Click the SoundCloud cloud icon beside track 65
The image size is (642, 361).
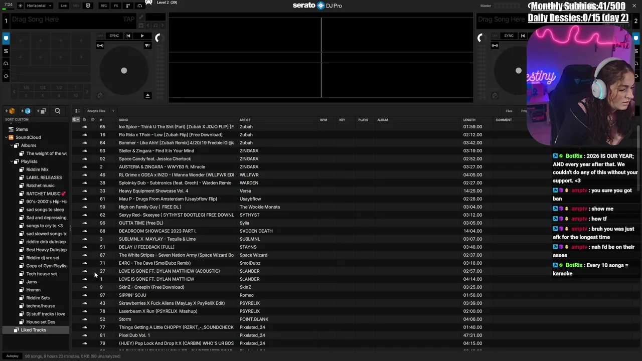85,127
